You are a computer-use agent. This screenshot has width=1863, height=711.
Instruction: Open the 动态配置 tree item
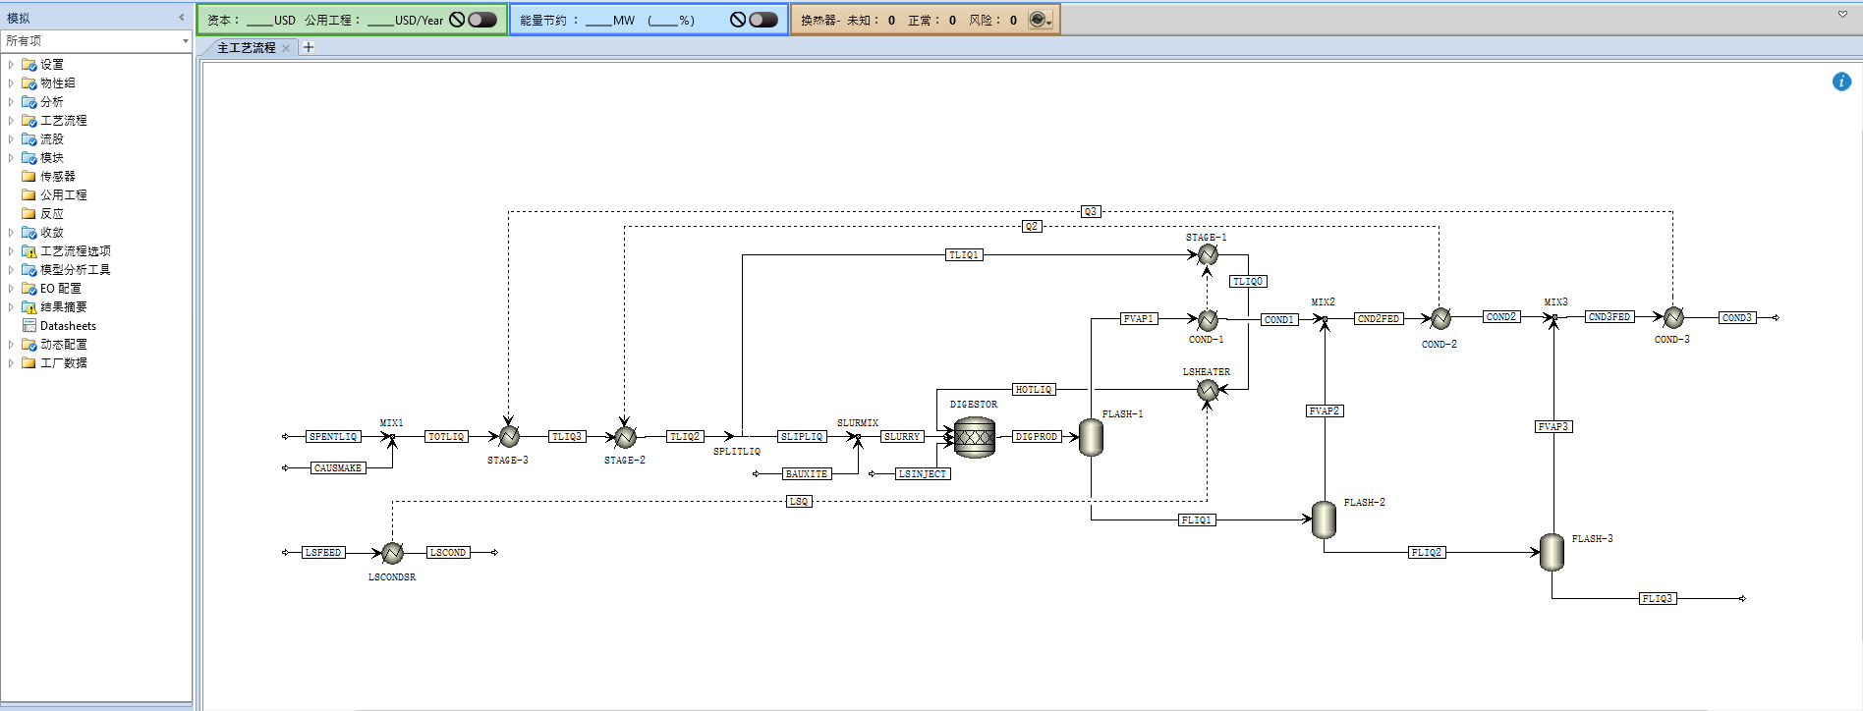click(64, 345)
